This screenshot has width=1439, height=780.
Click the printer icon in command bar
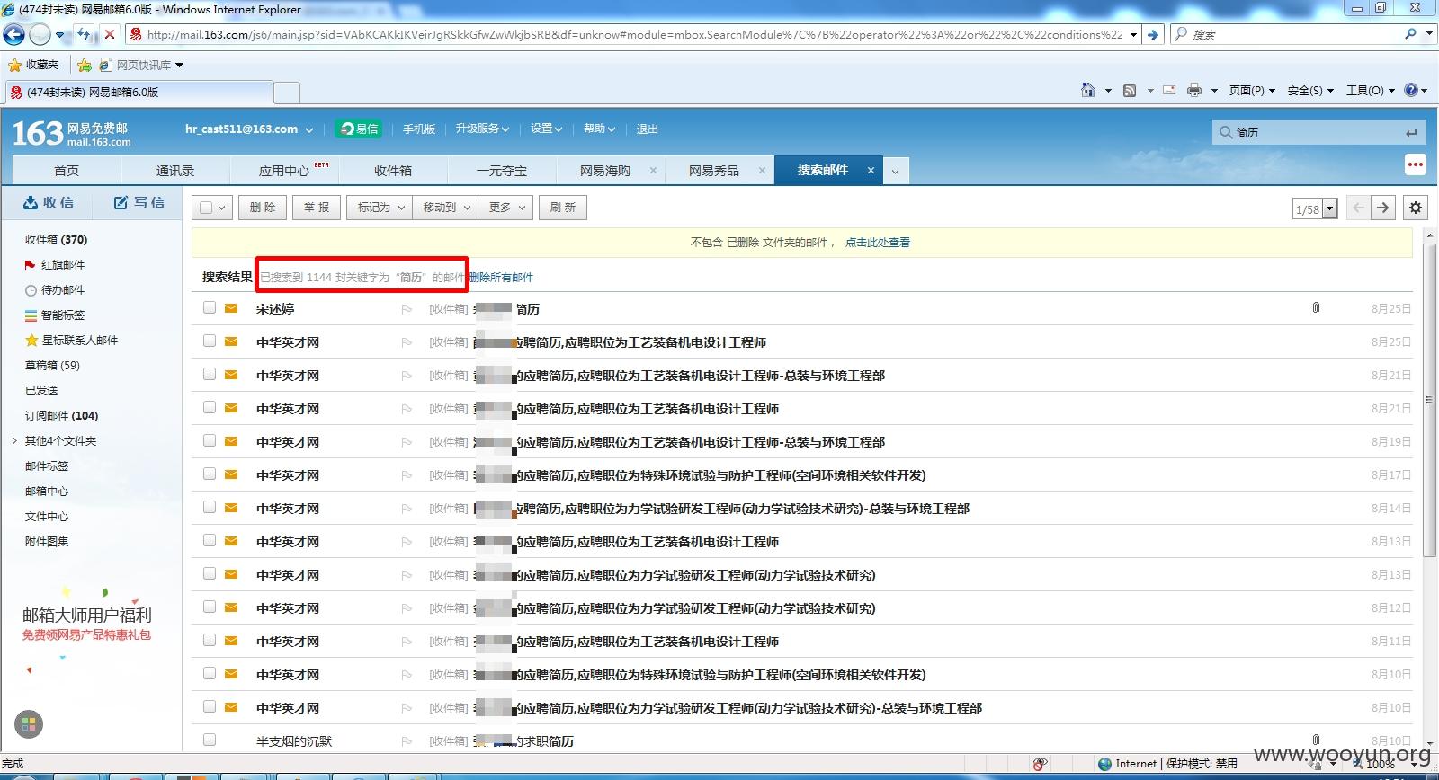[1194, 90]
